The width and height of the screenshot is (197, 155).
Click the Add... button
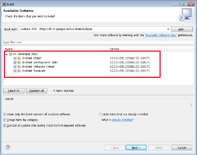[x=182, y=29]
